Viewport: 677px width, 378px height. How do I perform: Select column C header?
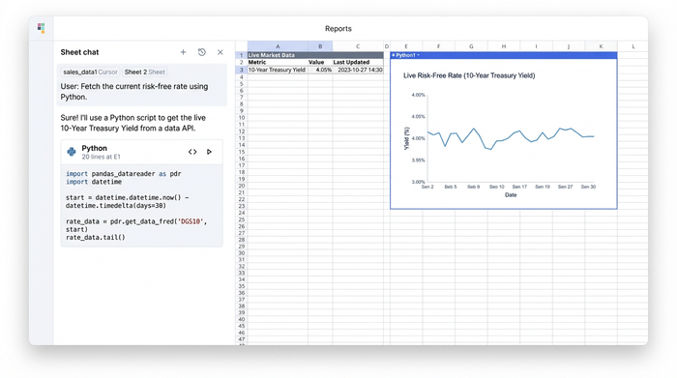[358, 46]
